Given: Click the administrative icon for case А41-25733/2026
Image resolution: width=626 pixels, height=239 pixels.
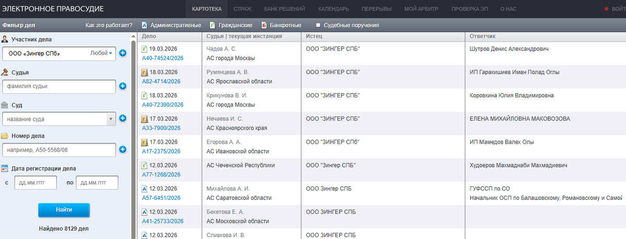Looking at the screenshot, I should point(145,212).
